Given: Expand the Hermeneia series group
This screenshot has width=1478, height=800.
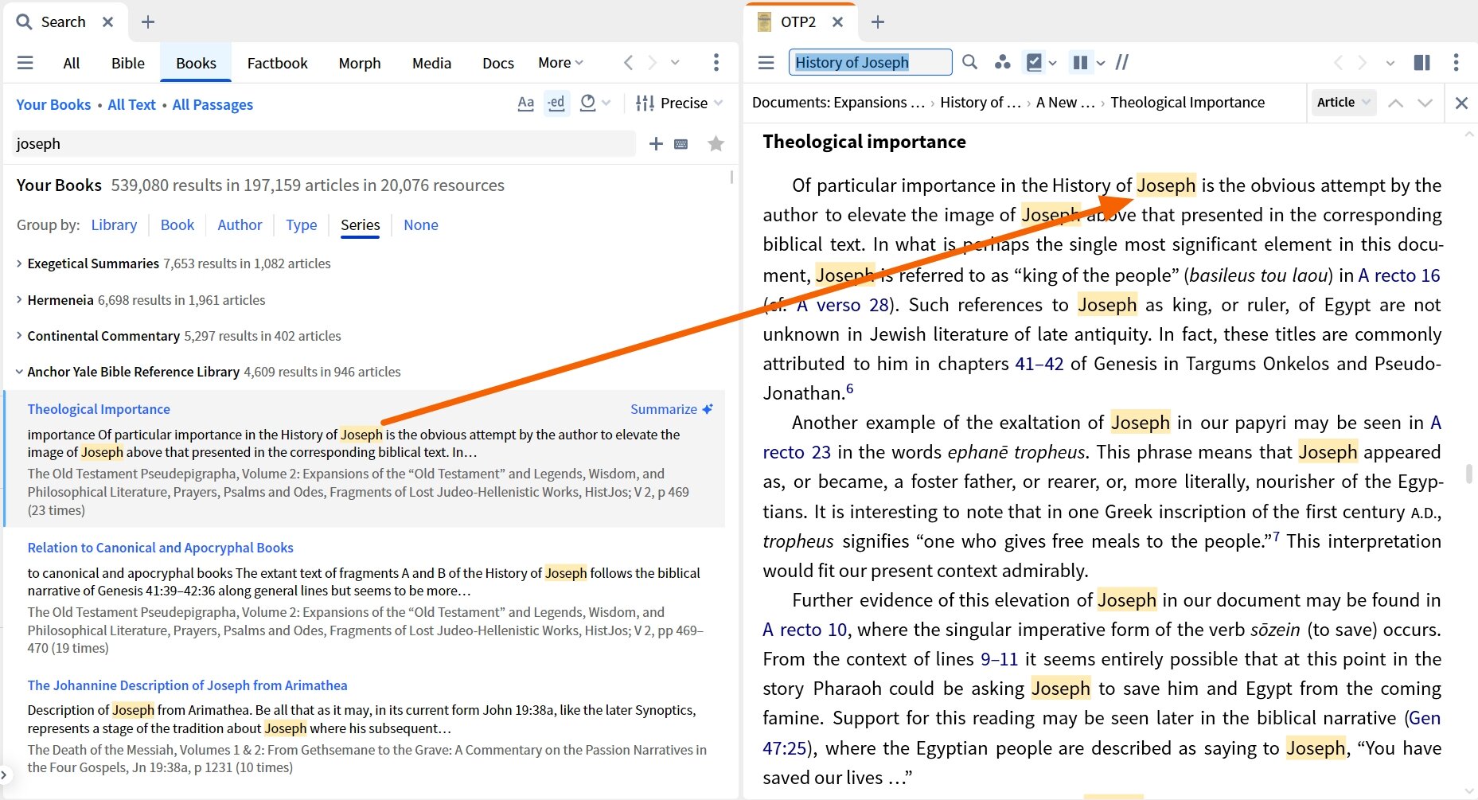Looking at the screenshot, I should 19,300.
